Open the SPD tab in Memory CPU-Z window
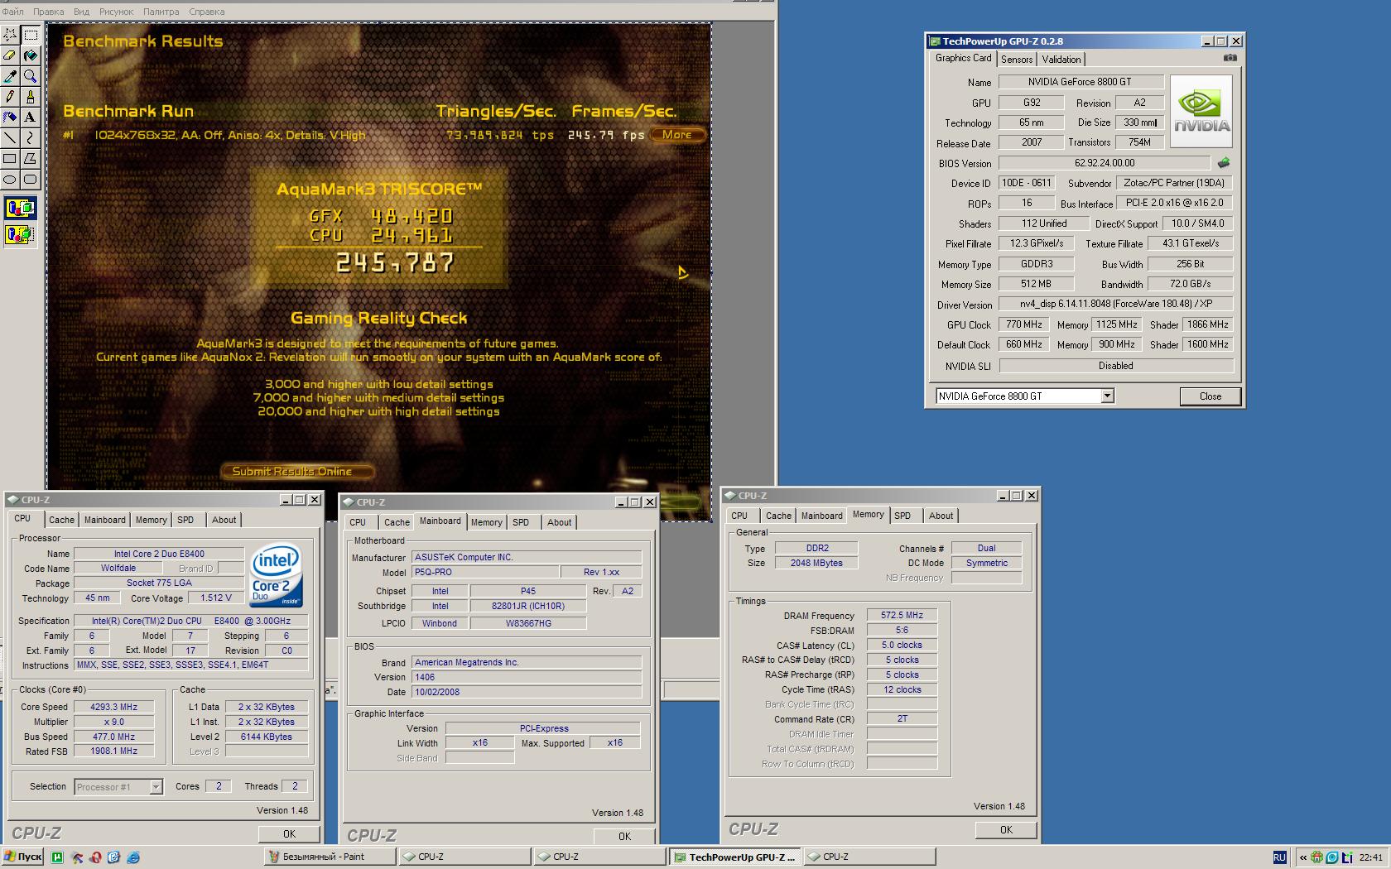The image size is (1391, 869). (x=902, y=516)
